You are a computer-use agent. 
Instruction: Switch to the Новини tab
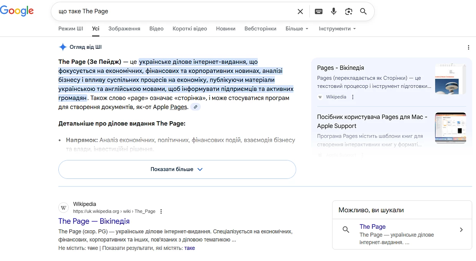(x=226, y=29)
